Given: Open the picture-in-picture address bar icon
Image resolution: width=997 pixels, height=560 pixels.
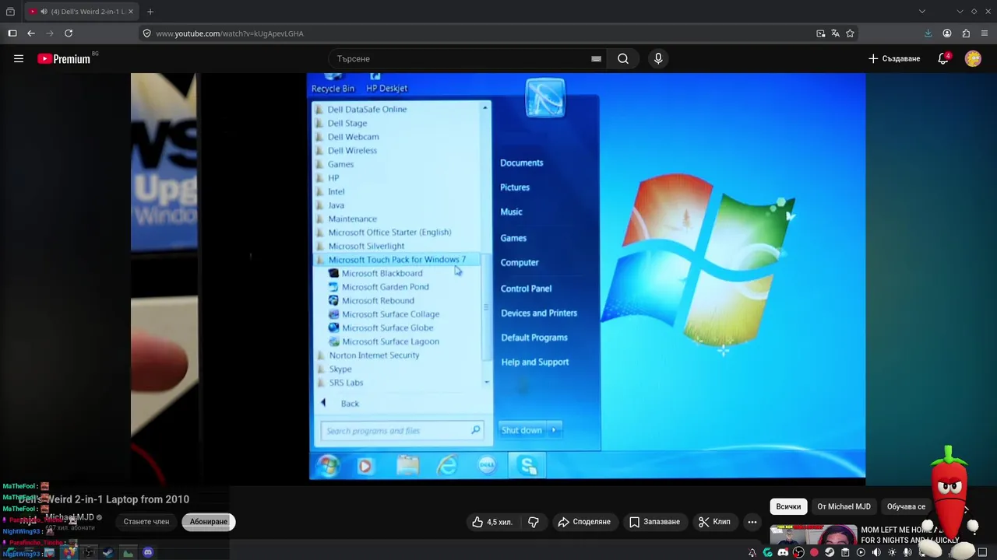Looking at the screenshot, I should [x=820, y=33].
